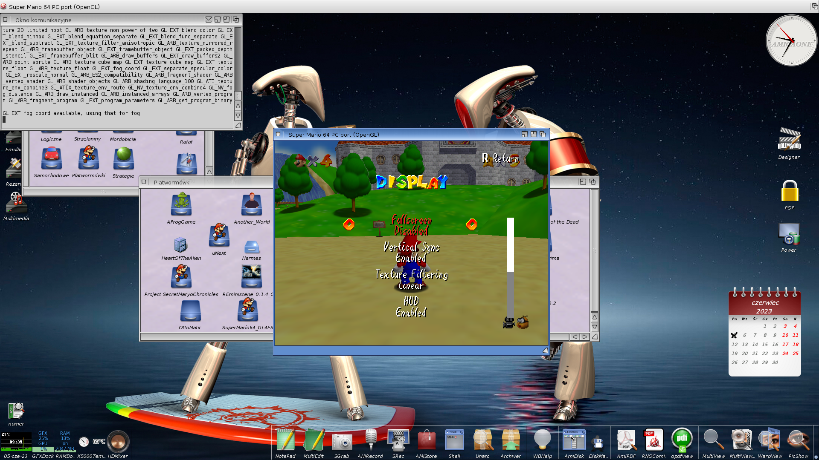Open the AFrogGame drawer icon

[181, 204]
